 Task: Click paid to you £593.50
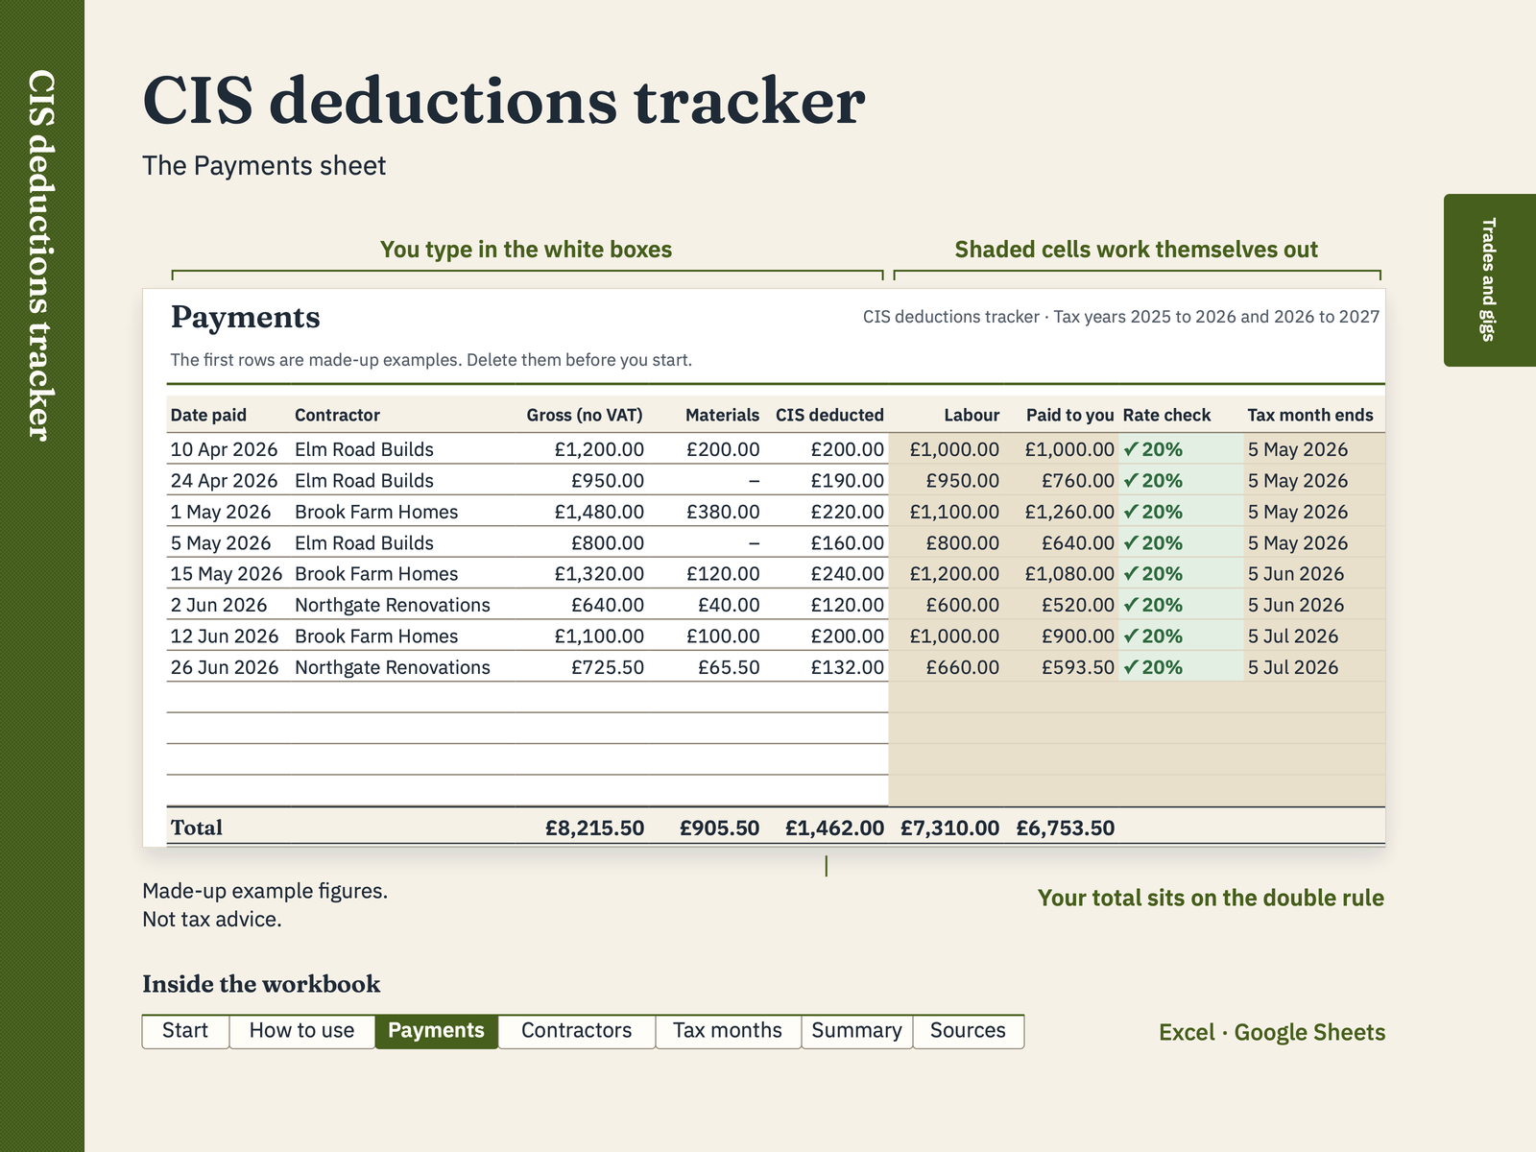point(1078,667)
